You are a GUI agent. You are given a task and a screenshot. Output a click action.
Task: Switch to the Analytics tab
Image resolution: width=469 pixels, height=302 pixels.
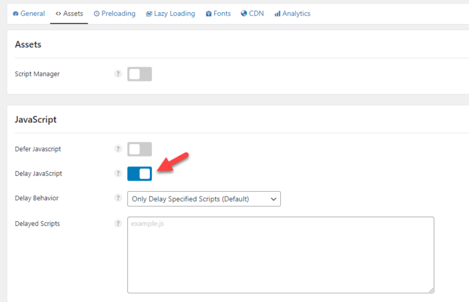tap(293, 14)
